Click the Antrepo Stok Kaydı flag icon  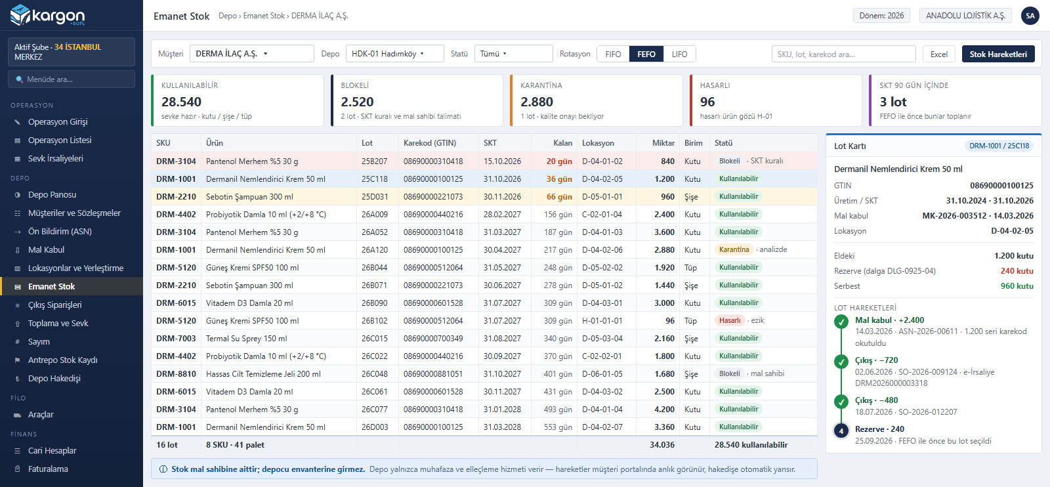click(x=18, y=360)
